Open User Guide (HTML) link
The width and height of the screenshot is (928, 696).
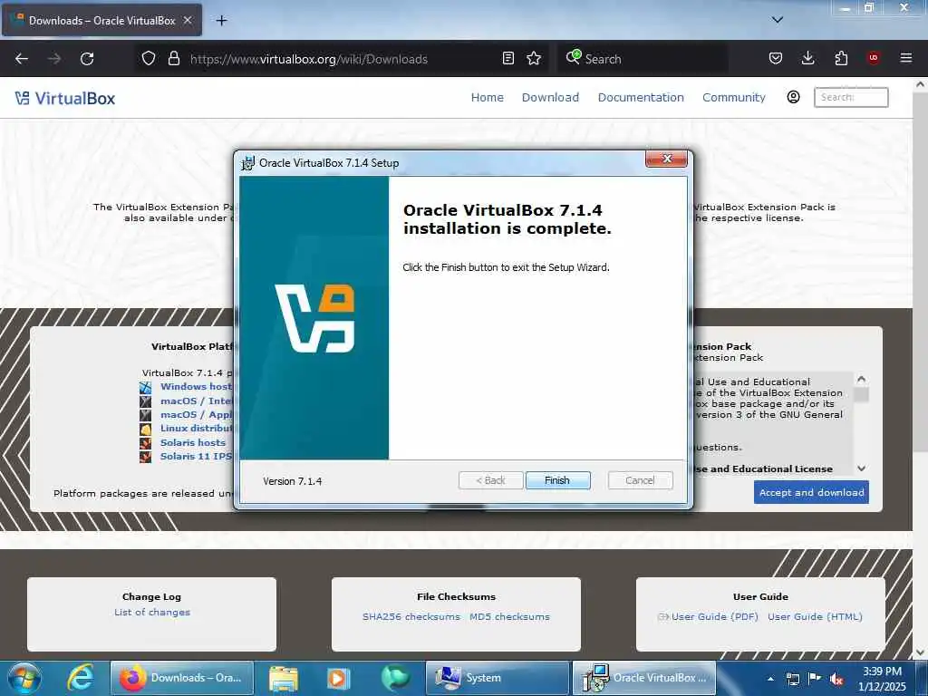click(x=815, y=616)
